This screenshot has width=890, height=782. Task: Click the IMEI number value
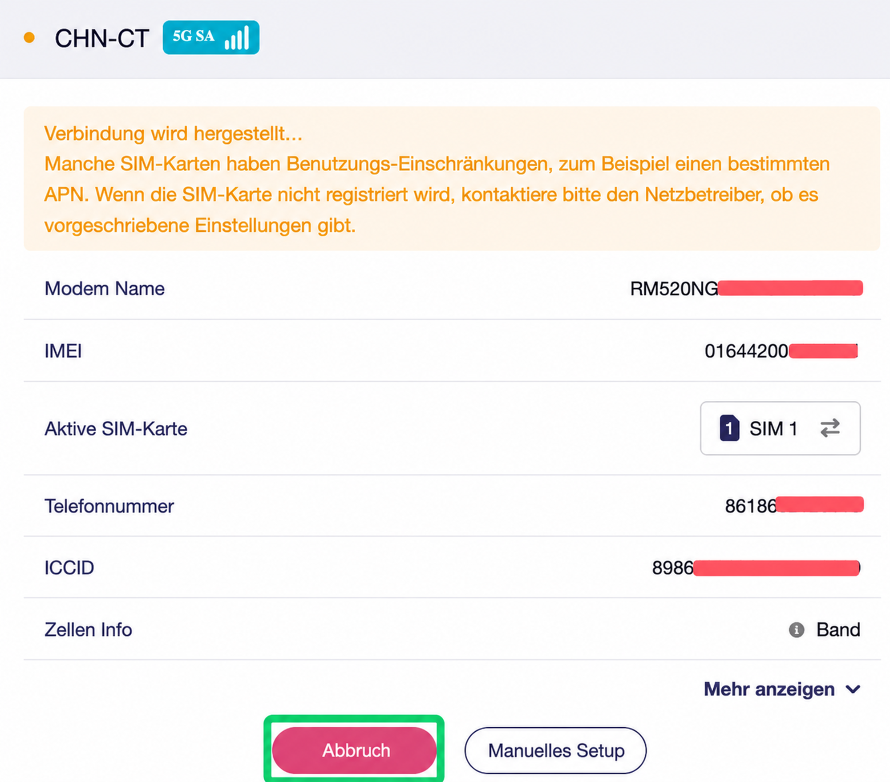781,351
